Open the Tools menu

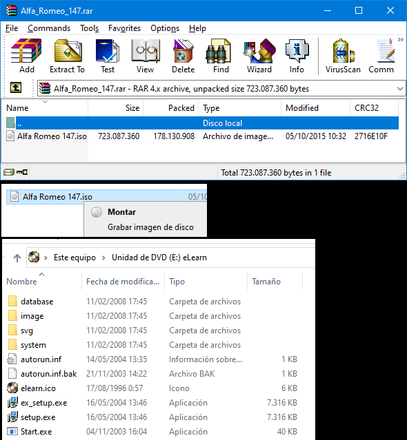(90, 28)
